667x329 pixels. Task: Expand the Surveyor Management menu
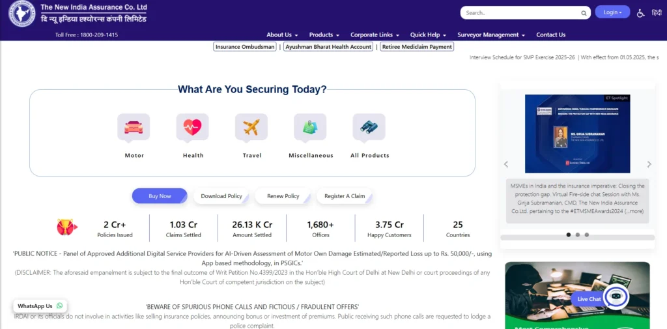491,35
